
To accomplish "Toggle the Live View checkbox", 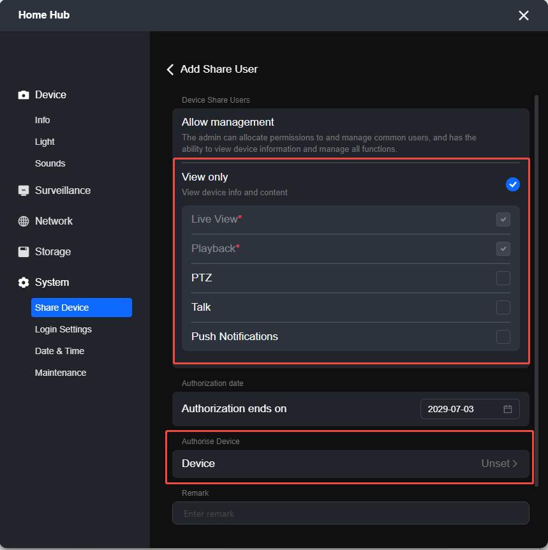I will [503, 219].
